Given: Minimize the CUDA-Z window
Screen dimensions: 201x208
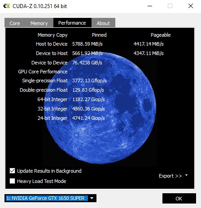Looking at the screenshot, I should 150,6.
